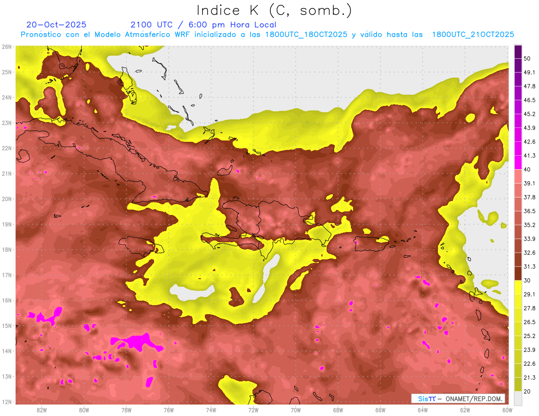Select the color bar value '37.8'
The image size is (539, 416).
pos(530,197)
